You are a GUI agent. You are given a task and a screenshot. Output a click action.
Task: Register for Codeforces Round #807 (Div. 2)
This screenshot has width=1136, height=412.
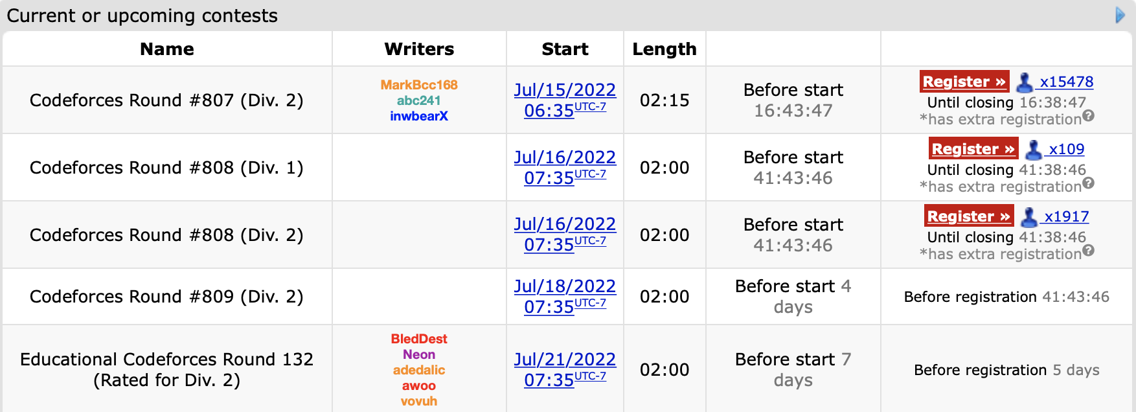pyautogui.click(x=964, y=82)
